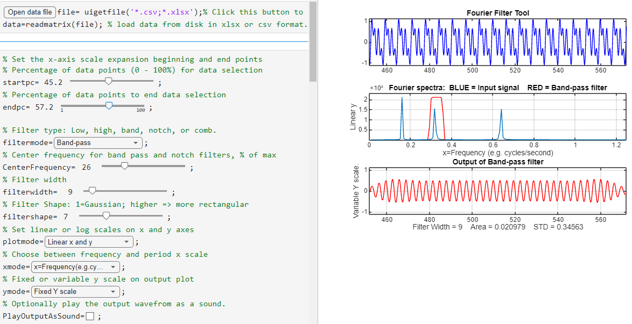Expand the plotmode Linear x and y dropdown

pyautogui.click(x=89, y=242)
